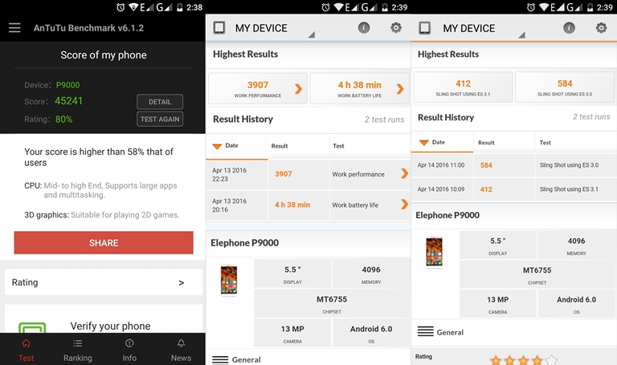
Task: Expand General section in right screen
Action: click(440, 332)
